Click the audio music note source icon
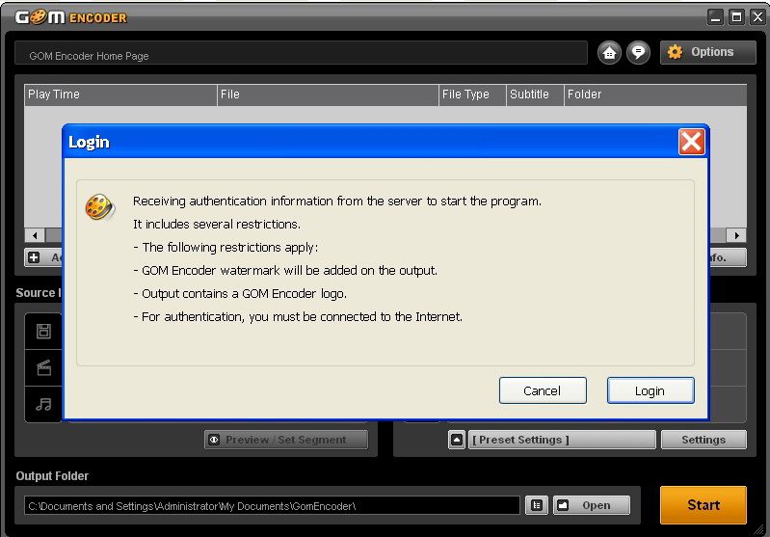Screen dimensions: 770x537 pos(43,404)
